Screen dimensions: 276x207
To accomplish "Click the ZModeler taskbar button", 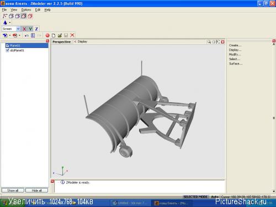I will point(172,203).
